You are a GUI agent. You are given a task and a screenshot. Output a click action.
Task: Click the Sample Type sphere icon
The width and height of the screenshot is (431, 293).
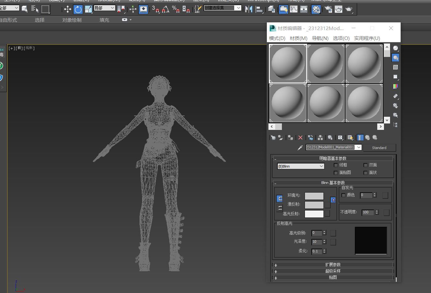coord(396,48)
